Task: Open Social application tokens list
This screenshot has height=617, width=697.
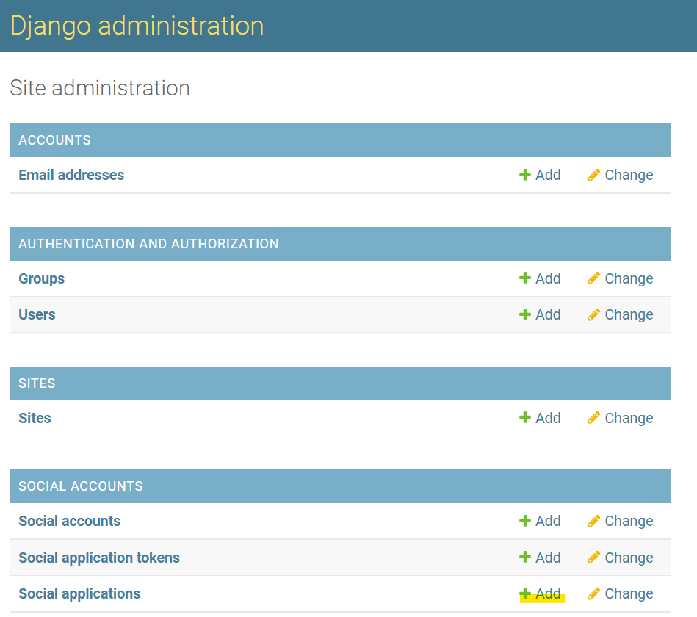Action: pos(99,558)
